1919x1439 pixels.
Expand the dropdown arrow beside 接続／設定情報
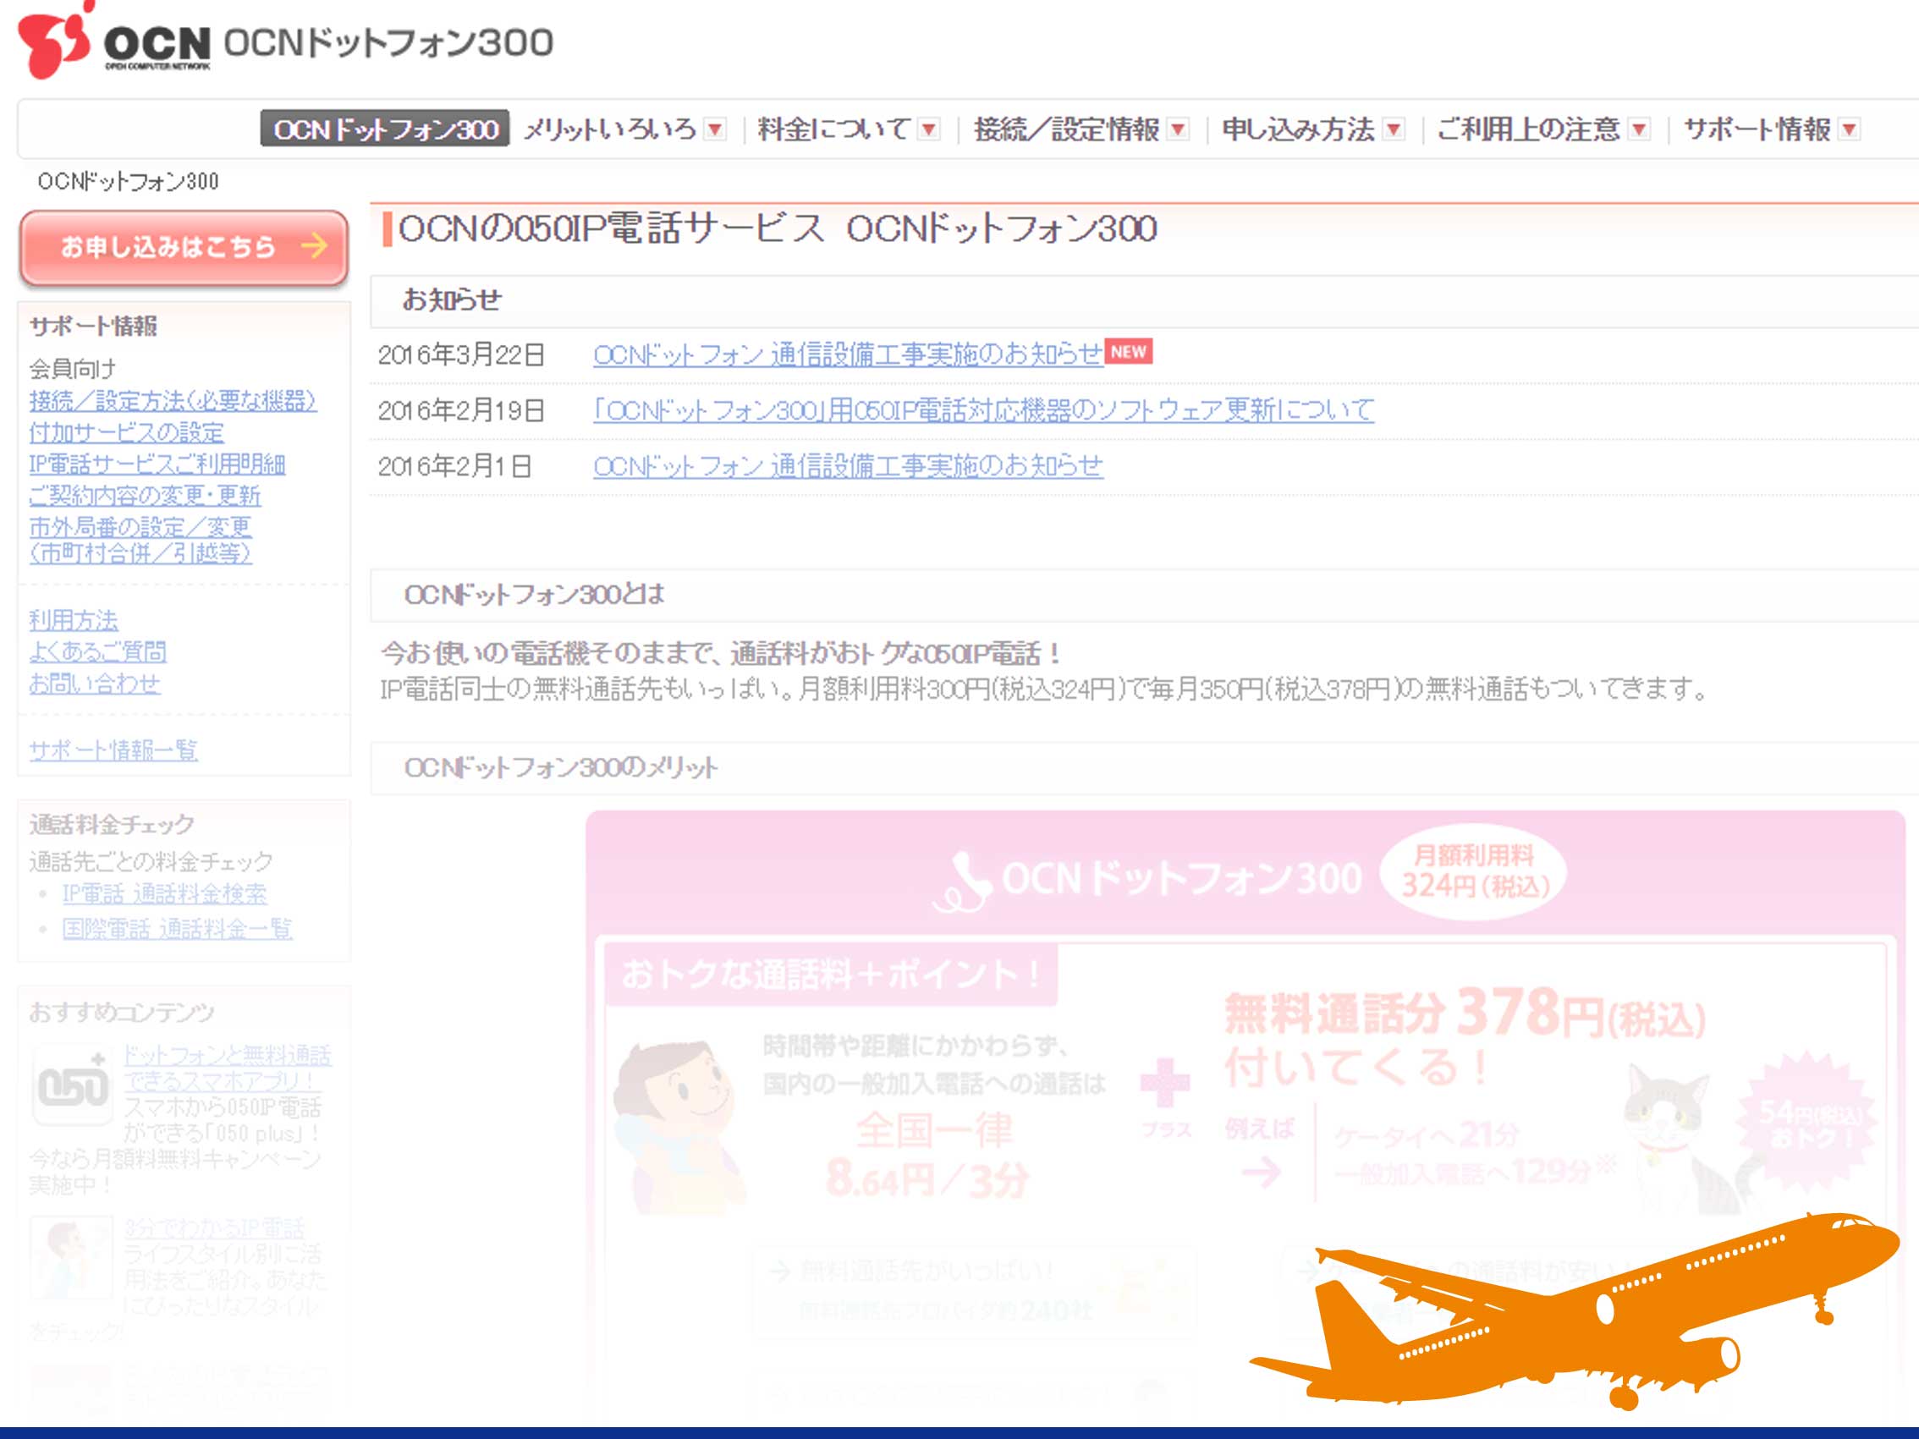[1178, 129]
